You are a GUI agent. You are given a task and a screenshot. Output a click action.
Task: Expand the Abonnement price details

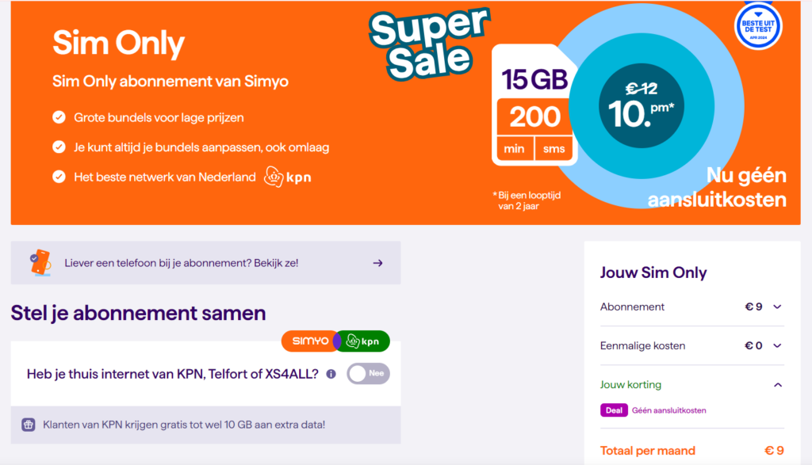[777, 307]
